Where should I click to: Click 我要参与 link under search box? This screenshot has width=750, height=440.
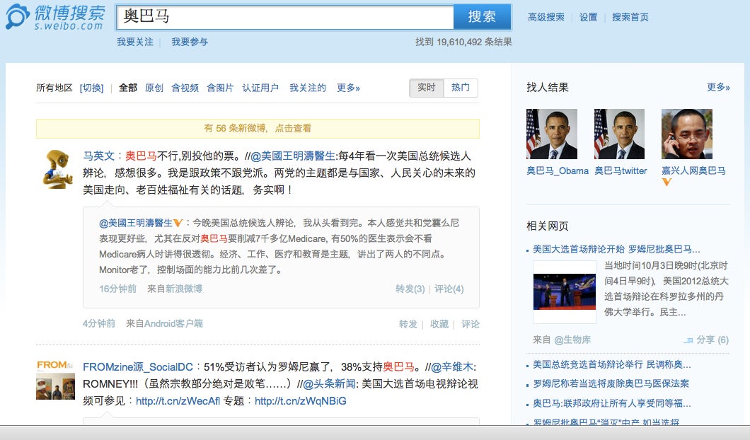(x=190, y=42)
